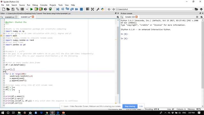Browse editor tabs icon left of example2.py
The width and height of the screenshot is (204, 115).
[2, 17]
